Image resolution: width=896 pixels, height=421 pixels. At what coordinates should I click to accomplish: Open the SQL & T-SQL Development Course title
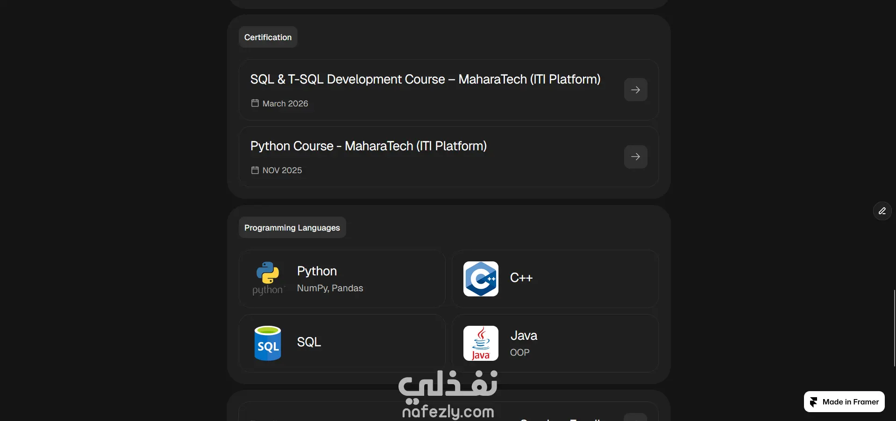[x=425, y=79]
